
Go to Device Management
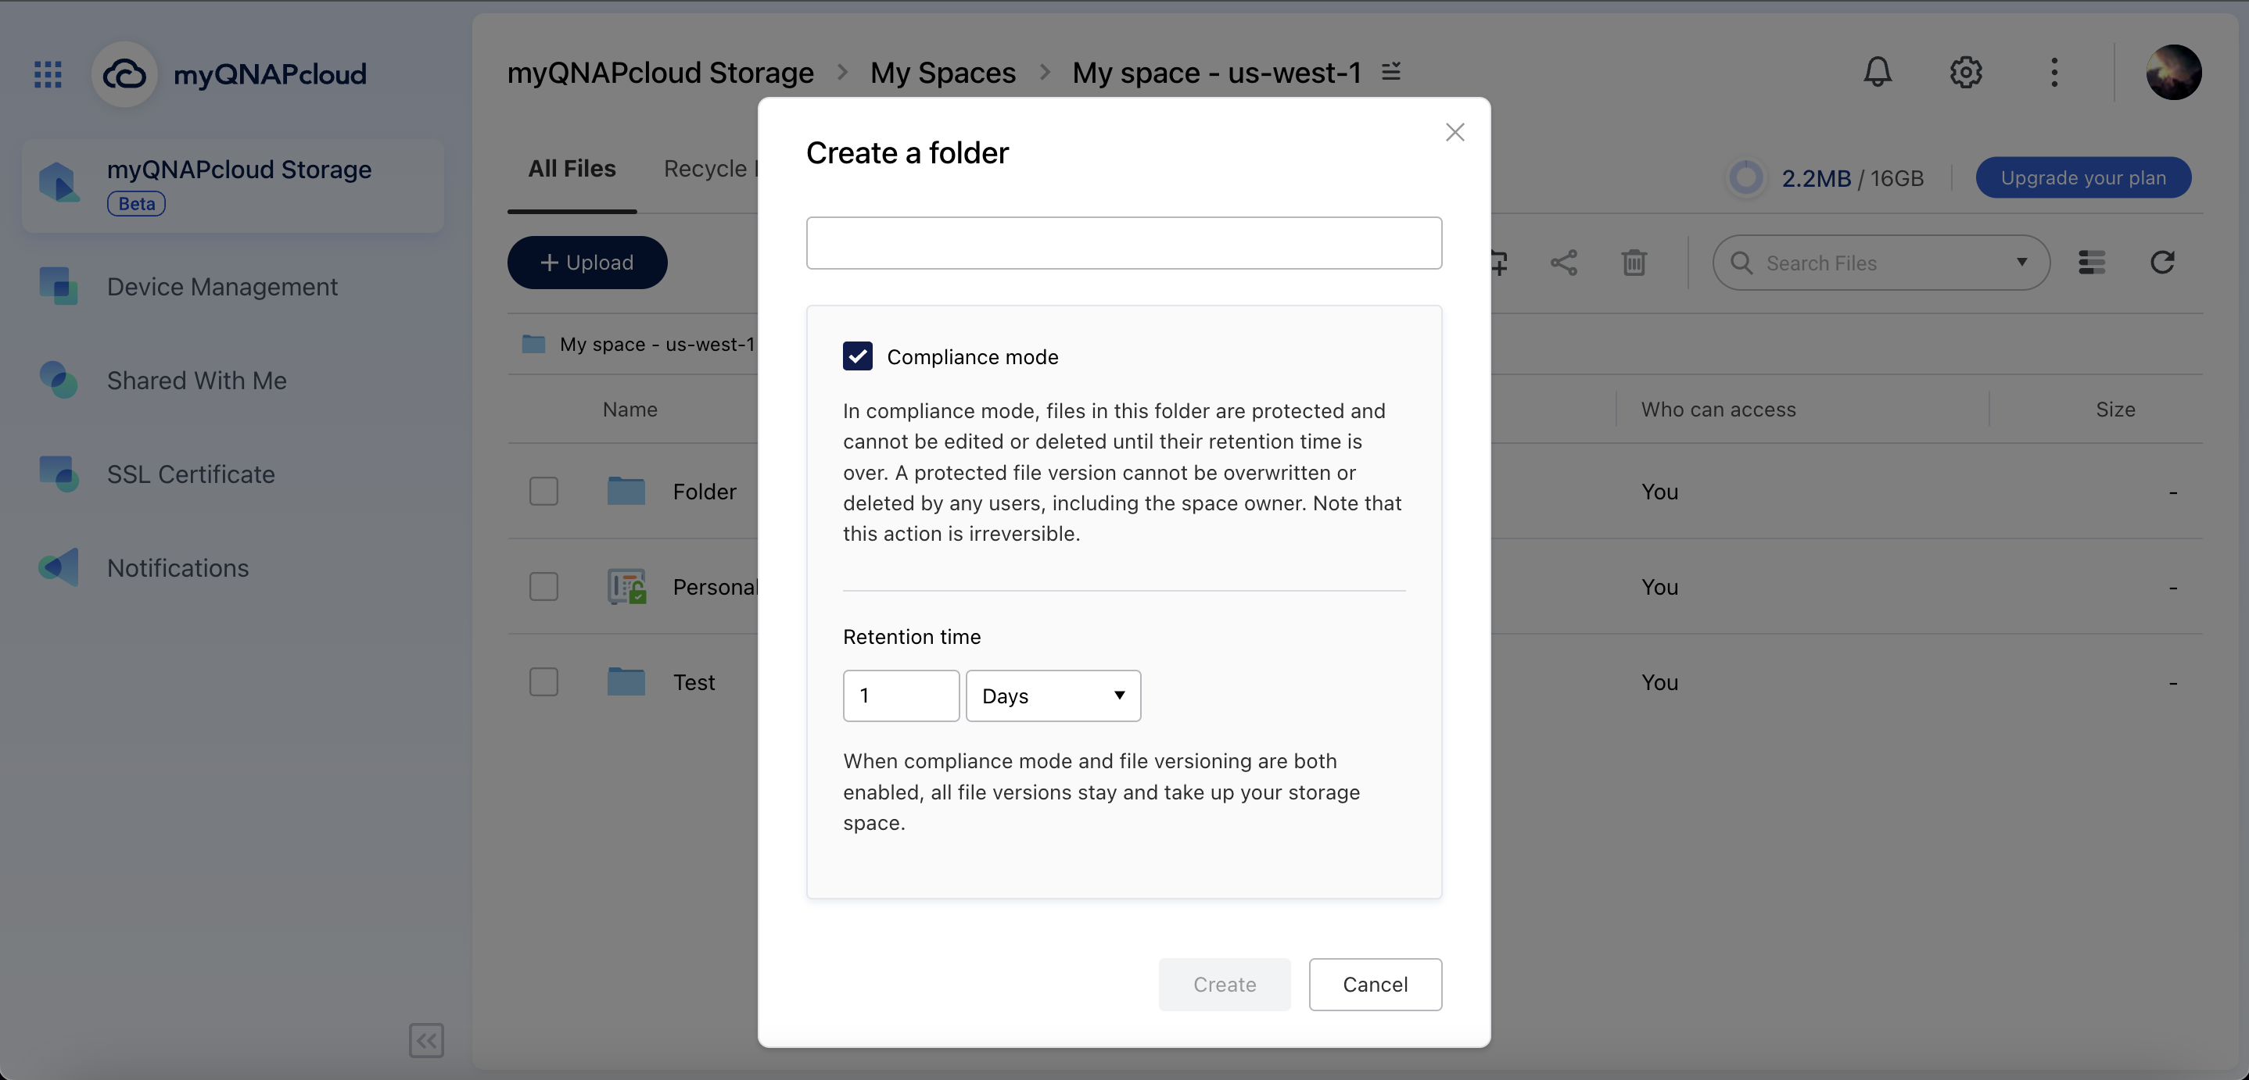[222, 286]
